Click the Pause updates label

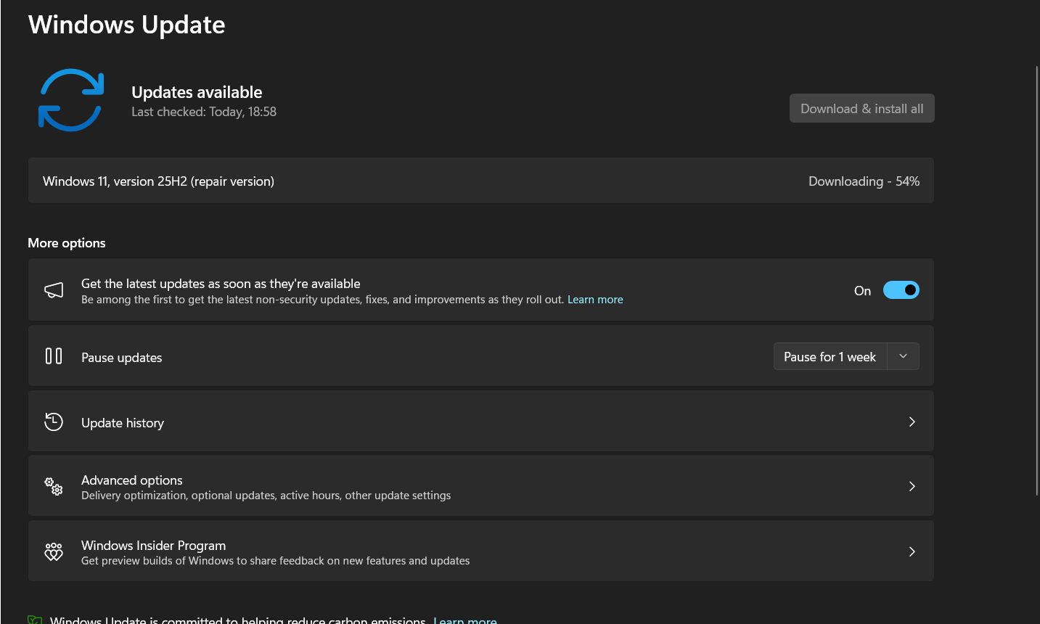[122, 358]
